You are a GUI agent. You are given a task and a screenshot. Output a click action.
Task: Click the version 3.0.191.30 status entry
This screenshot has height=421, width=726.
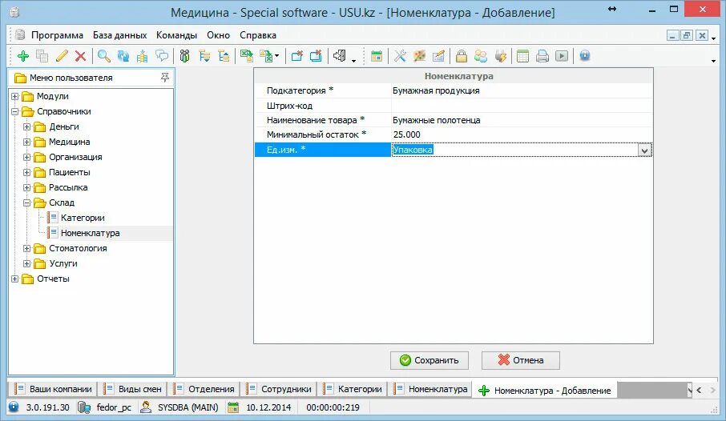47,407
